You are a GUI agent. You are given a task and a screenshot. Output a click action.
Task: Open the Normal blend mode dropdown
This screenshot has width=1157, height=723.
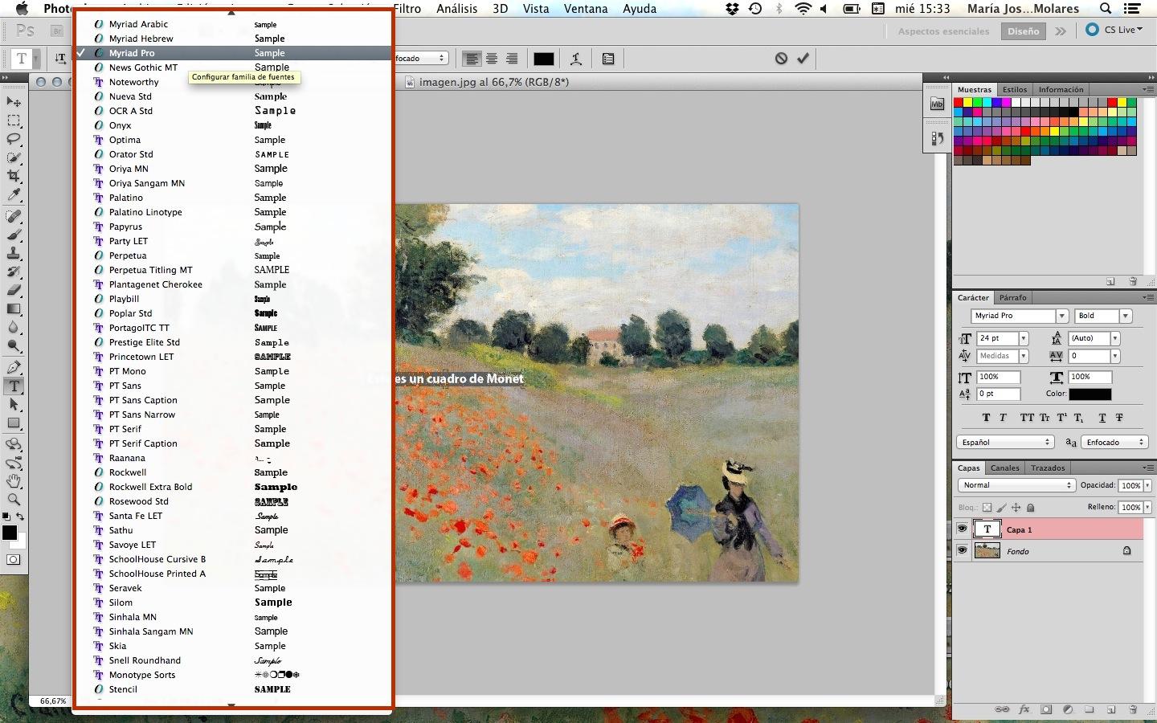point(1016,485)
